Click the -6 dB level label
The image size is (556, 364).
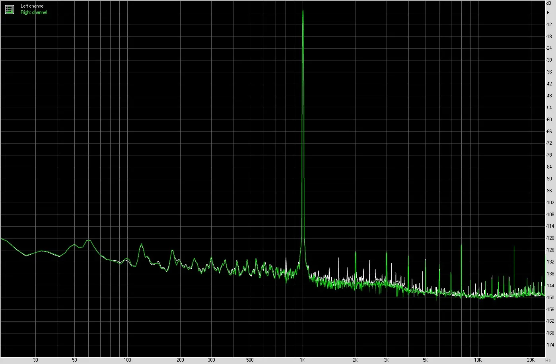(548, 13)
